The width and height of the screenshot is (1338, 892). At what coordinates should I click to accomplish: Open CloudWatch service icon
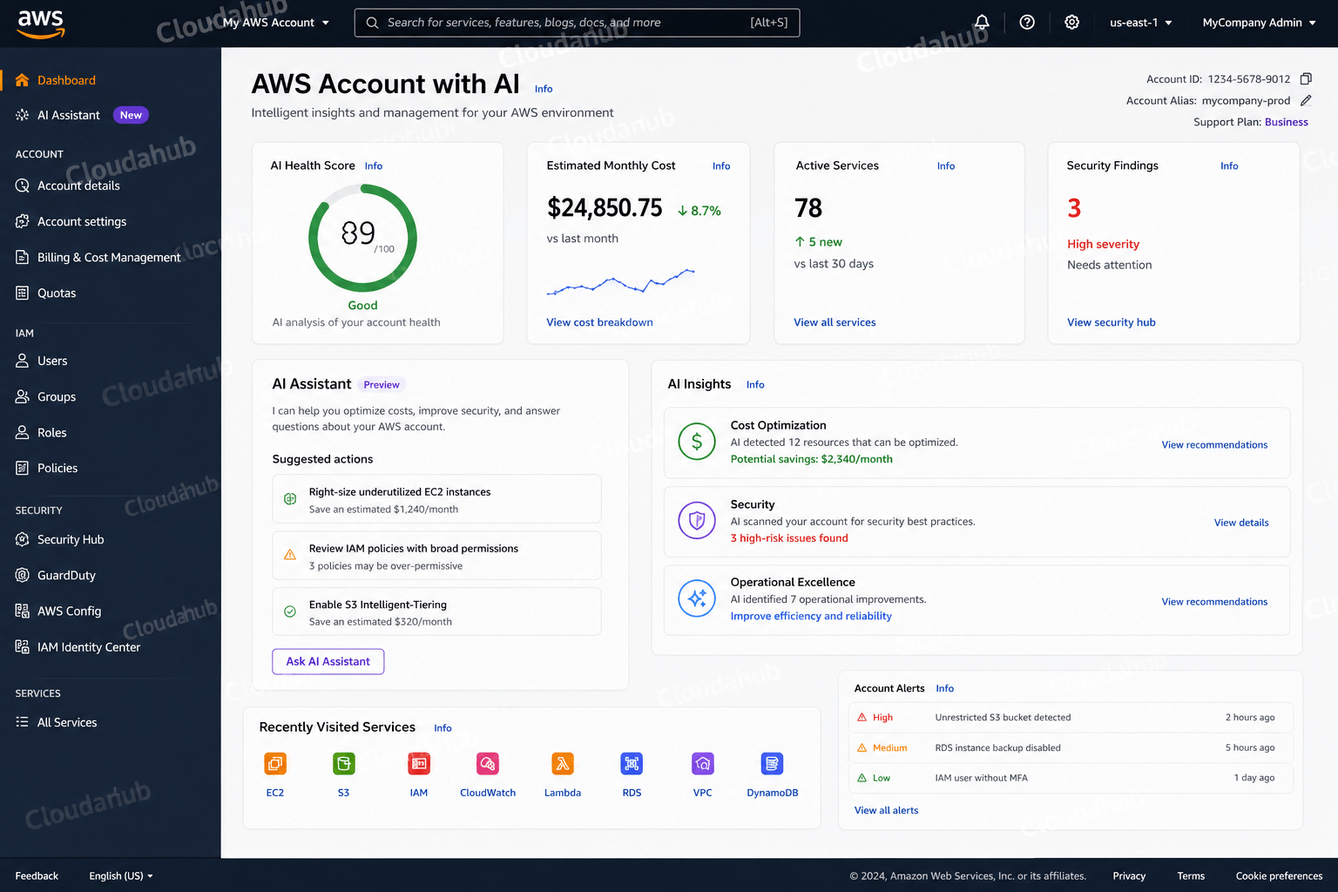[488, 764]
